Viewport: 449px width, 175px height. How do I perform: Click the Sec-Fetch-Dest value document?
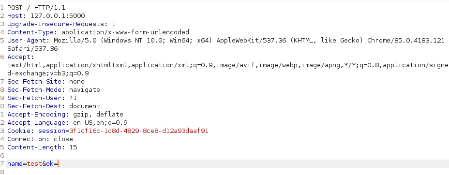(85, 106)
